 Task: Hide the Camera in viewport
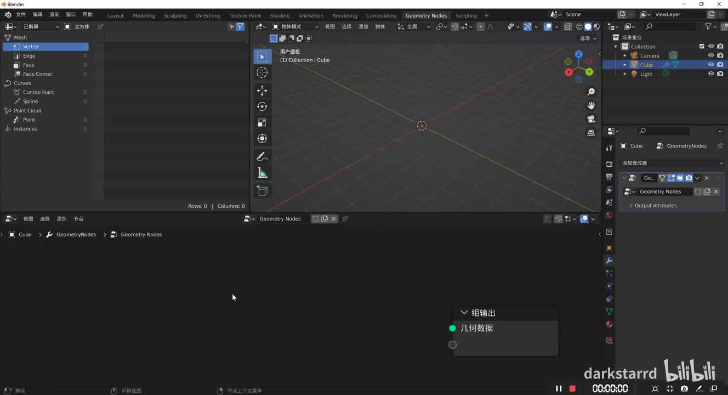point(711,55)
